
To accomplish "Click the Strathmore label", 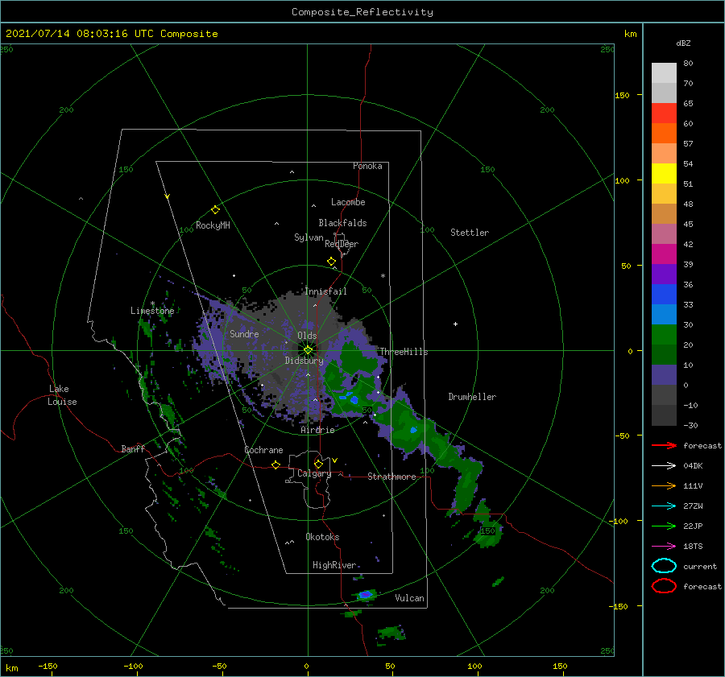I will coord(391,477).
